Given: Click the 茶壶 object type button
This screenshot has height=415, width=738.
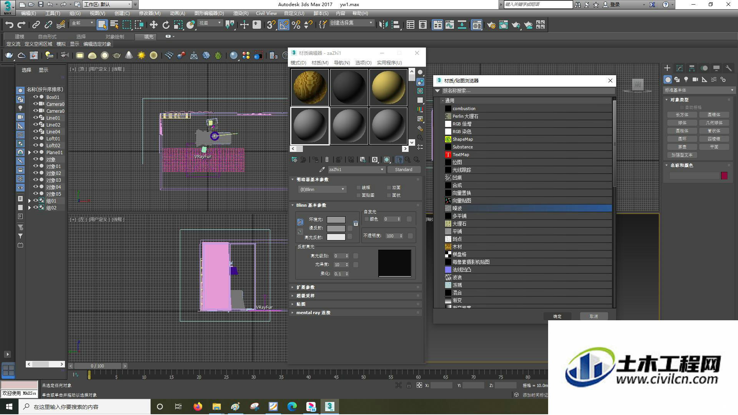Looking at the screenshot, I should [682, 147].
